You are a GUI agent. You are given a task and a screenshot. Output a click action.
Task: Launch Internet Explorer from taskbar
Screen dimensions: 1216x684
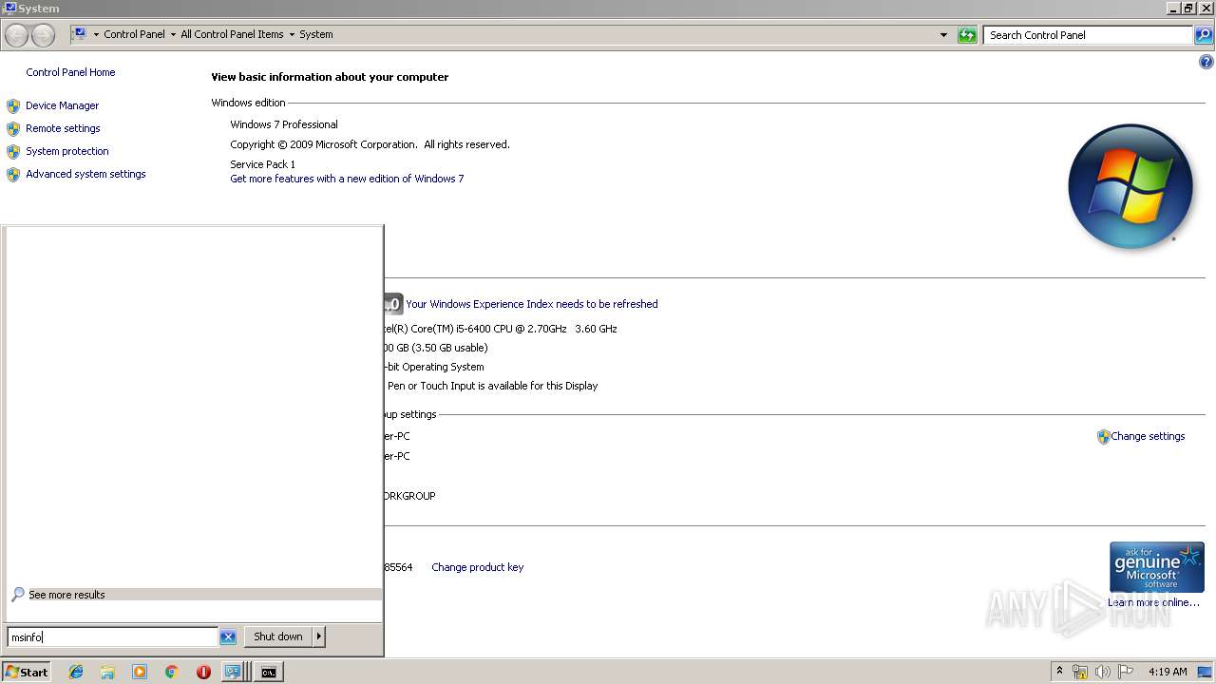pos(76,672)
